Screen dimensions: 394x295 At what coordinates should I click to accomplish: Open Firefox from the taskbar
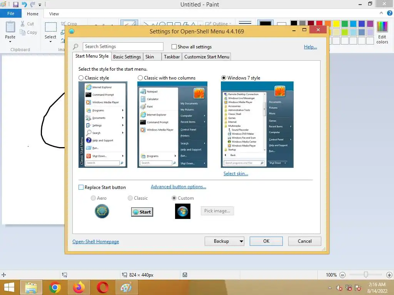click(x=79, y=287)
